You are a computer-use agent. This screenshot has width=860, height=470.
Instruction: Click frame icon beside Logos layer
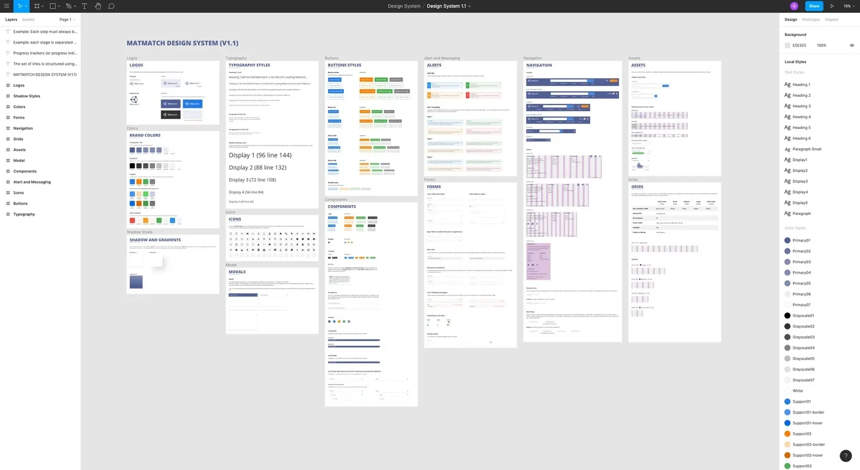coord(8,85)
